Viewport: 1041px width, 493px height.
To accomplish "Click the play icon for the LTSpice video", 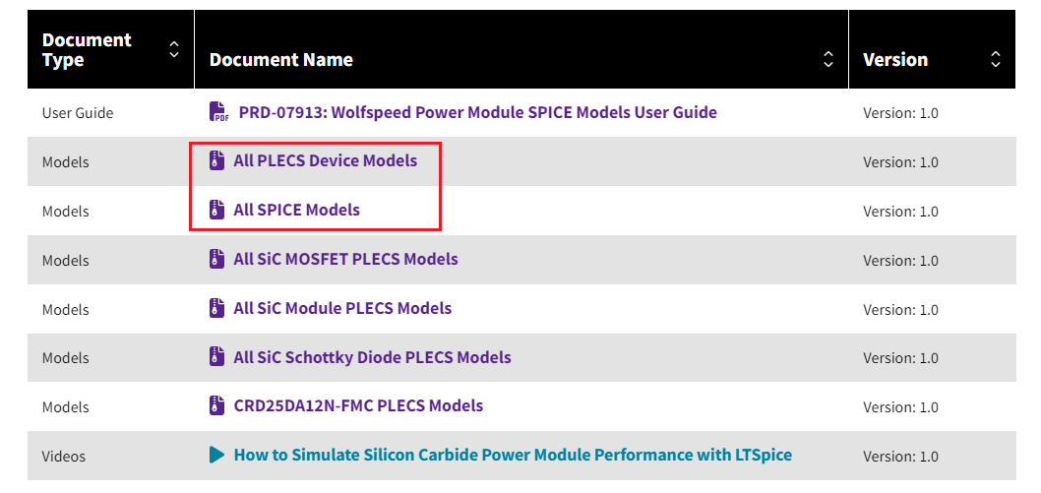I will click(x=217, y=455).
